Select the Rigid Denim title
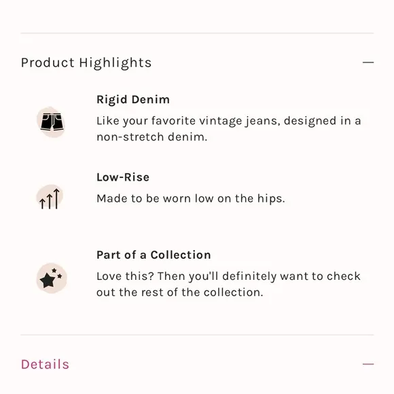This screenshot has width=394, height=394. tap(133, 100)
